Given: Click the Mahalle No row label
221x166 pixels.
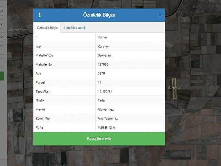Looking at the screenshot, I should (44, 65).
